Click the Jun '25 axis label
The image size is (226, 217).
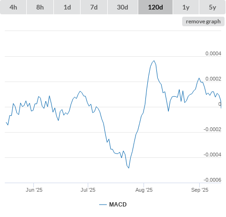(x=34, y=190)
